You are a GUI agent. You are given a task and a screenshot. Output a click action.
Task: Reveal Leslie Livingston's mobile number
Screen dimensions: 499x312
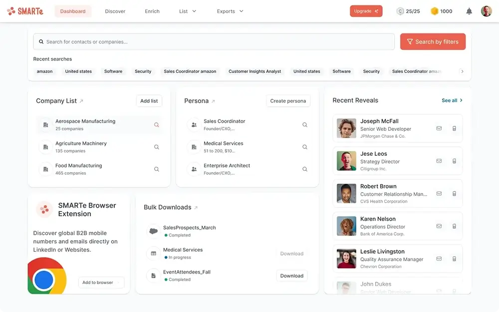454,259
